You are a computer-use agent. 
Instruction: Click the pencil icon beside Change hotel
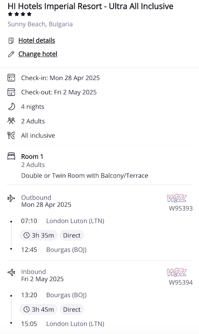(11, 54)
